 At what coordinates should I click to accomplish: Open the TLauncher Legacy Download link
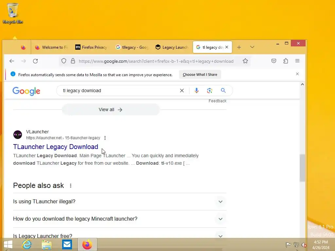(x=56, y=147)
